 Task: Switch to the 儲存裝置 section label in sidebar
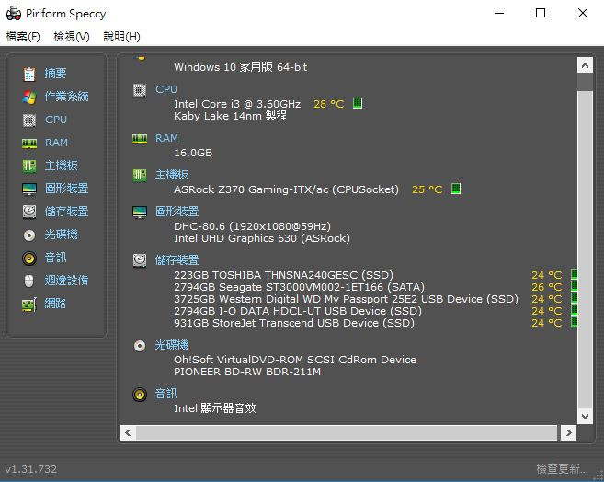(x=66, y=212)
